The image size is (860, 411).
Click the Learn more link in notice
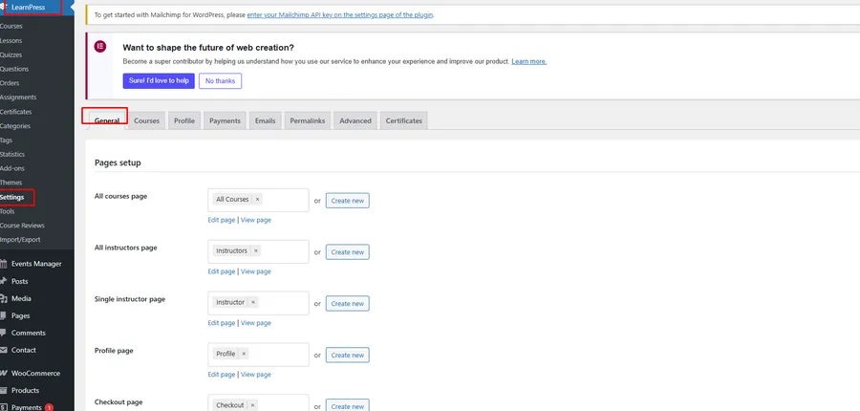[x=528, y=61]
